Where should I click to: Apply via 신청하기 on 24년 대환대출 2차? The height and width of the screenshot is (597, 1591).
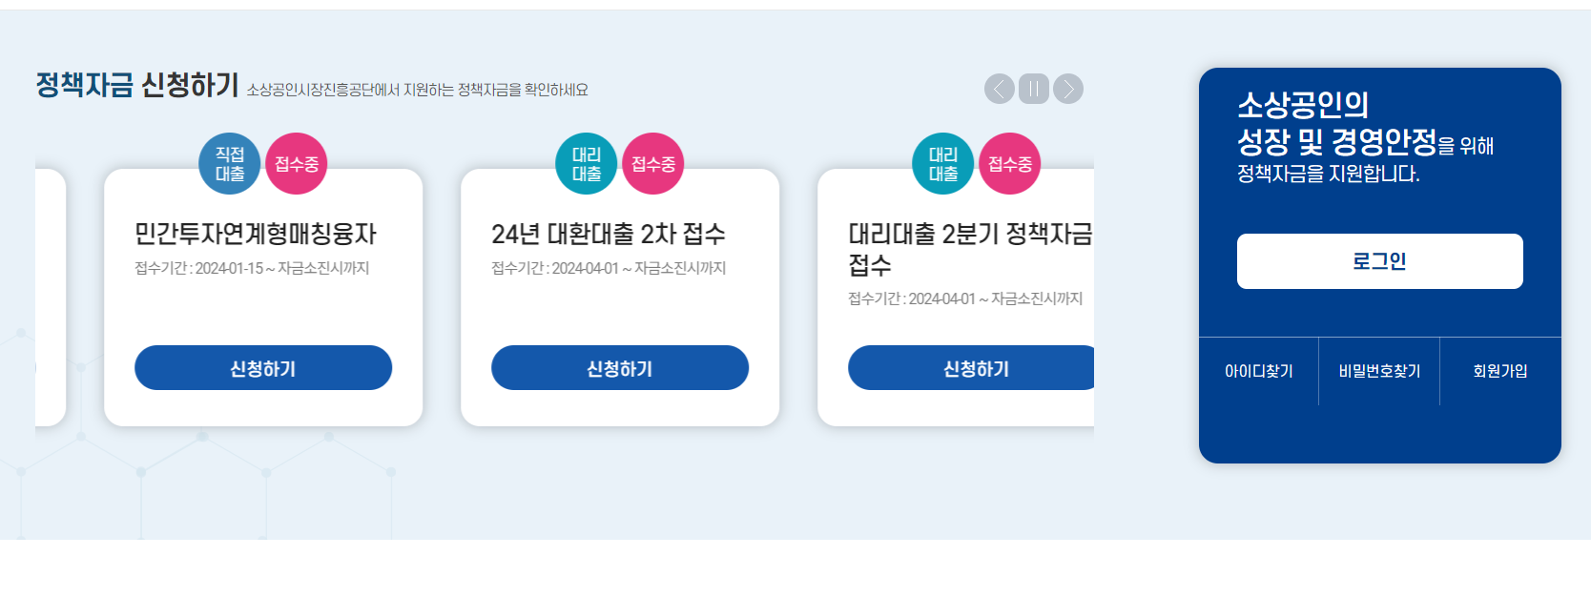[x=619, y=367]
